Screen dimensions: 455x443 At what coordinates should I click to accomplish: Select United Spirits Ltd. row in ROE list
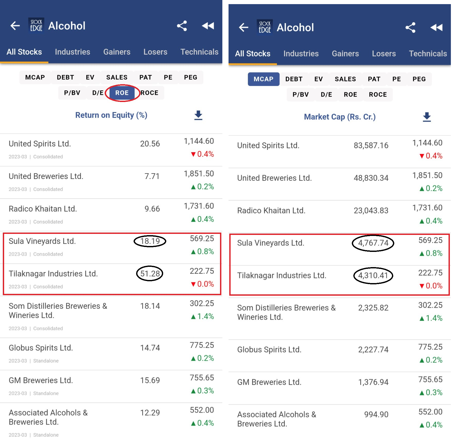click(x=40, y=144)
